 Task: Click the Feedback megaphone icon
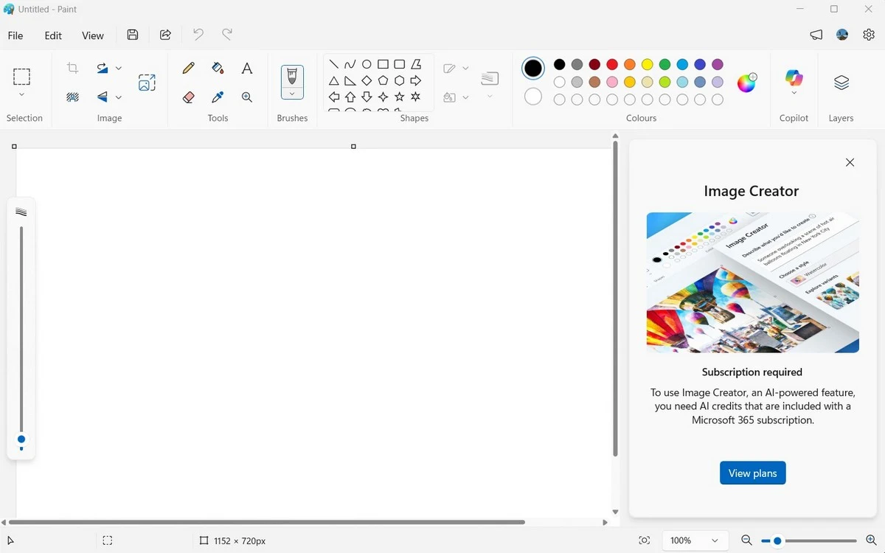pyautogui.click(x=816, y=35)
